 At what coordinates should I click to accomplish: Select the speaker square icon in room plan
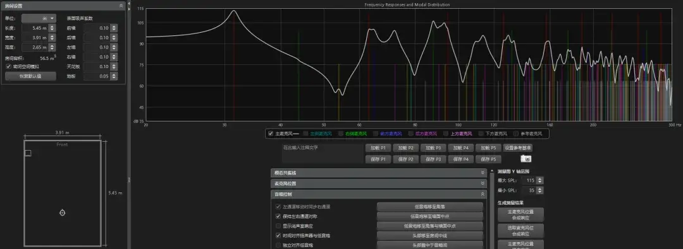pyautogui.click(x=28, y=153)
